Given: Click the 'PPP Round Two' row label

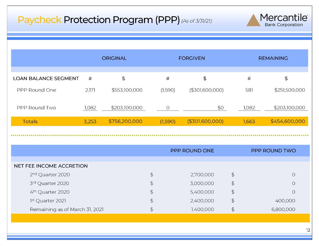Looking at the screenshot, I should (x=36, y=108).
